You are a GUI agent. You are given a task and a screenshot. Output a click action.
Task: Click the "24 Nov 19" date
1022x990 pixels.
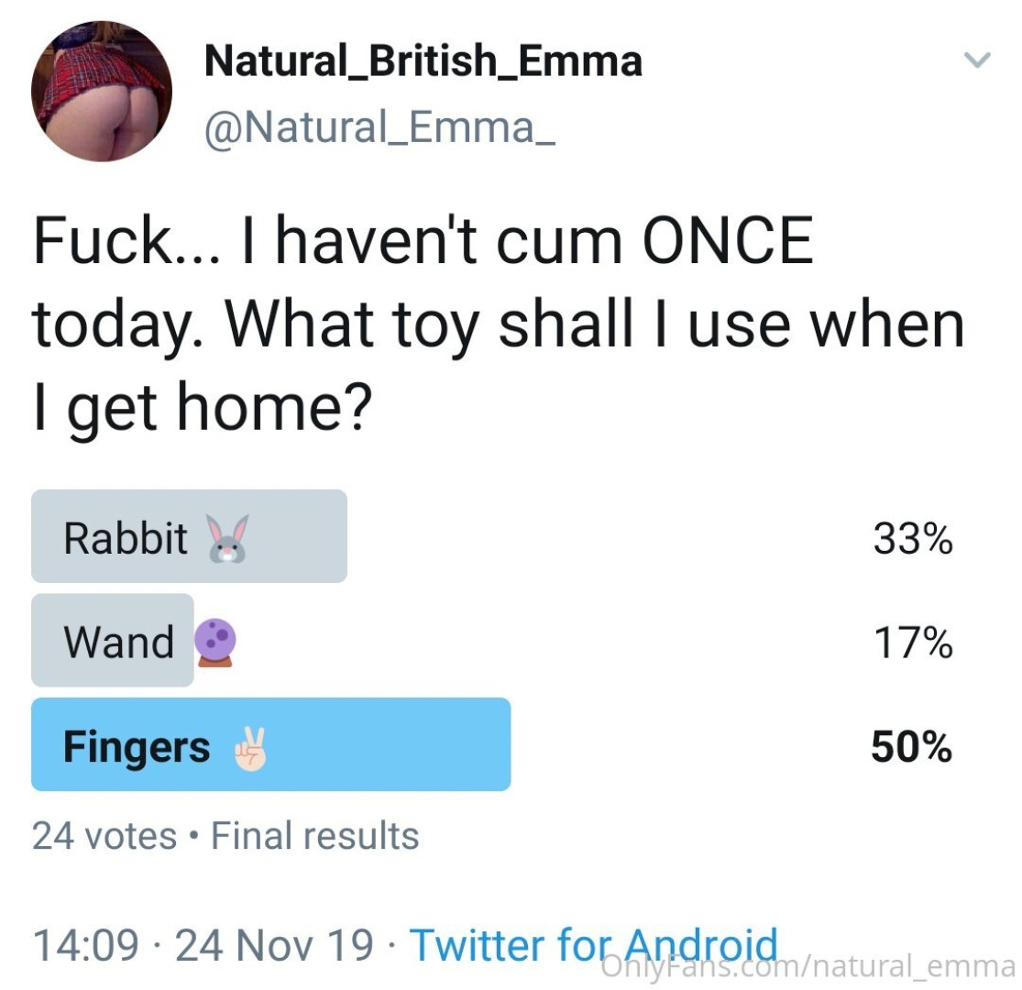click(274, 945)
